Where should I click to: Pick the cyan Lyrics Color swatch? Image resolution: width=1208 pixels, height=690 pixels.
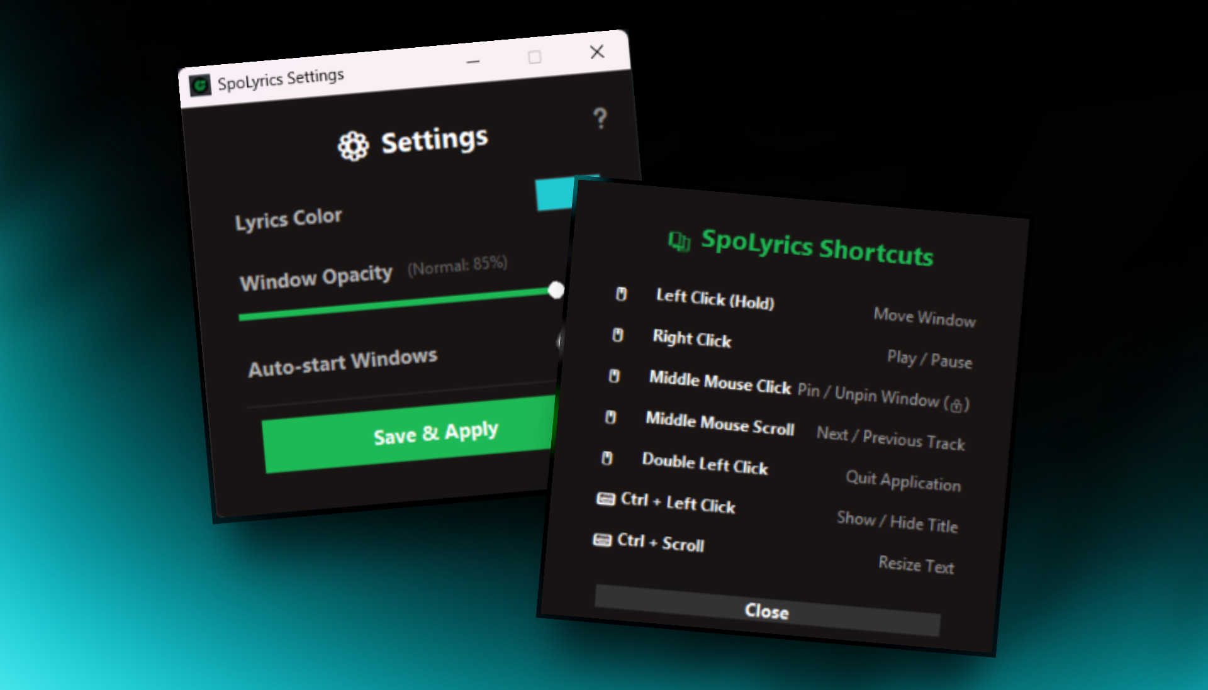(x=555, y=194)
